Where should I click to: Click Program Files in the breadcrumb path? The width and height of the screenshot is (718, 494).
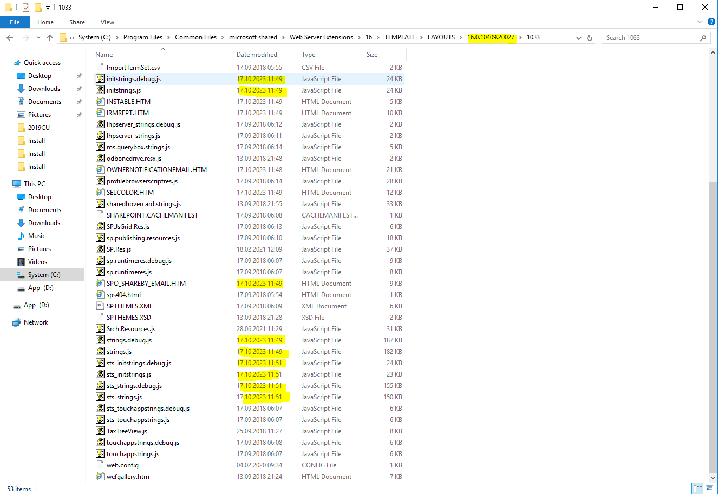[143, 37]
